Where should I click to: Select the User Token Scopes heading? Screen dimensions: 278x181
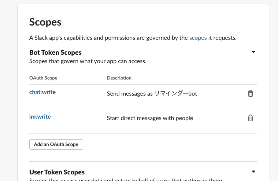click(x=57, y=172)
